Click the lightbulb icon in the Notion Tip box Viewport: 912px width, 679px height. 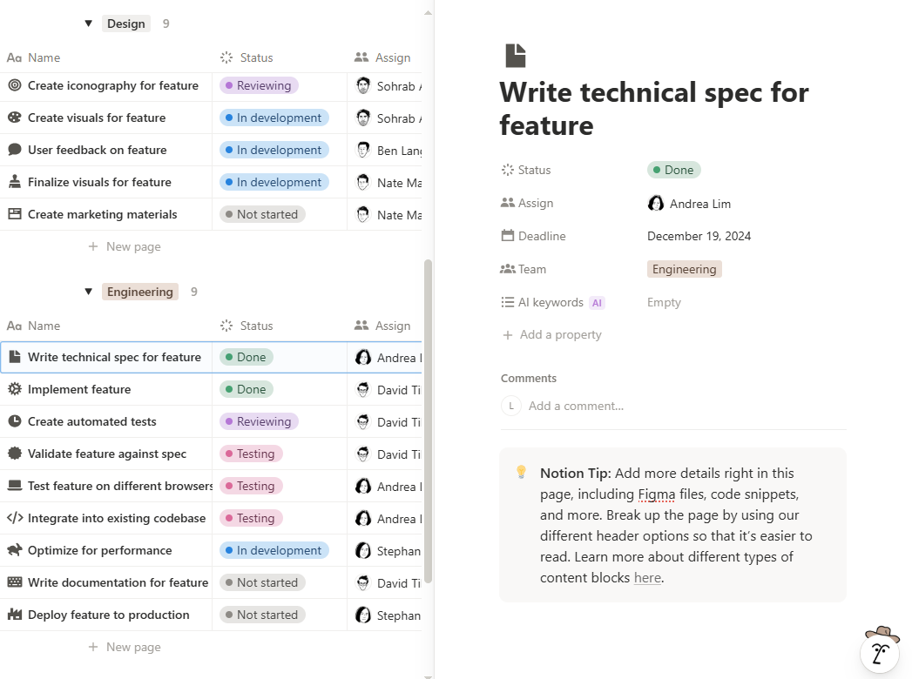[x=521, y=473]
